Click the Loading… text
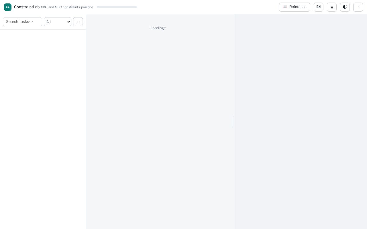 [x=159, y=28]
